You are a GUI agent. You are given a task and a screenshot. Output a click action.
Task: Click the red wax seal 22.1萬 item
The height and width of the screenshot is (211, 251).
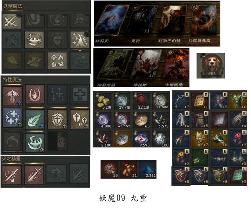pos(141,101)
